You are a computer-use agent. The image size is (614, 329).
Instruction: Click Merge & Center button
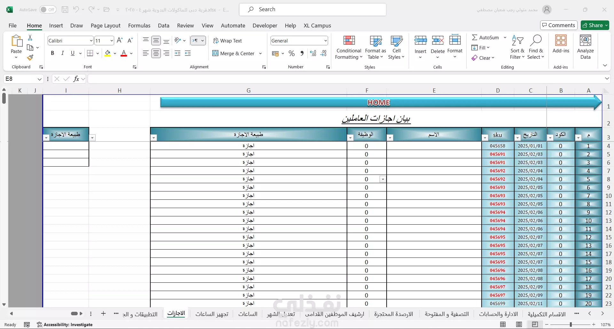[233, 53]
